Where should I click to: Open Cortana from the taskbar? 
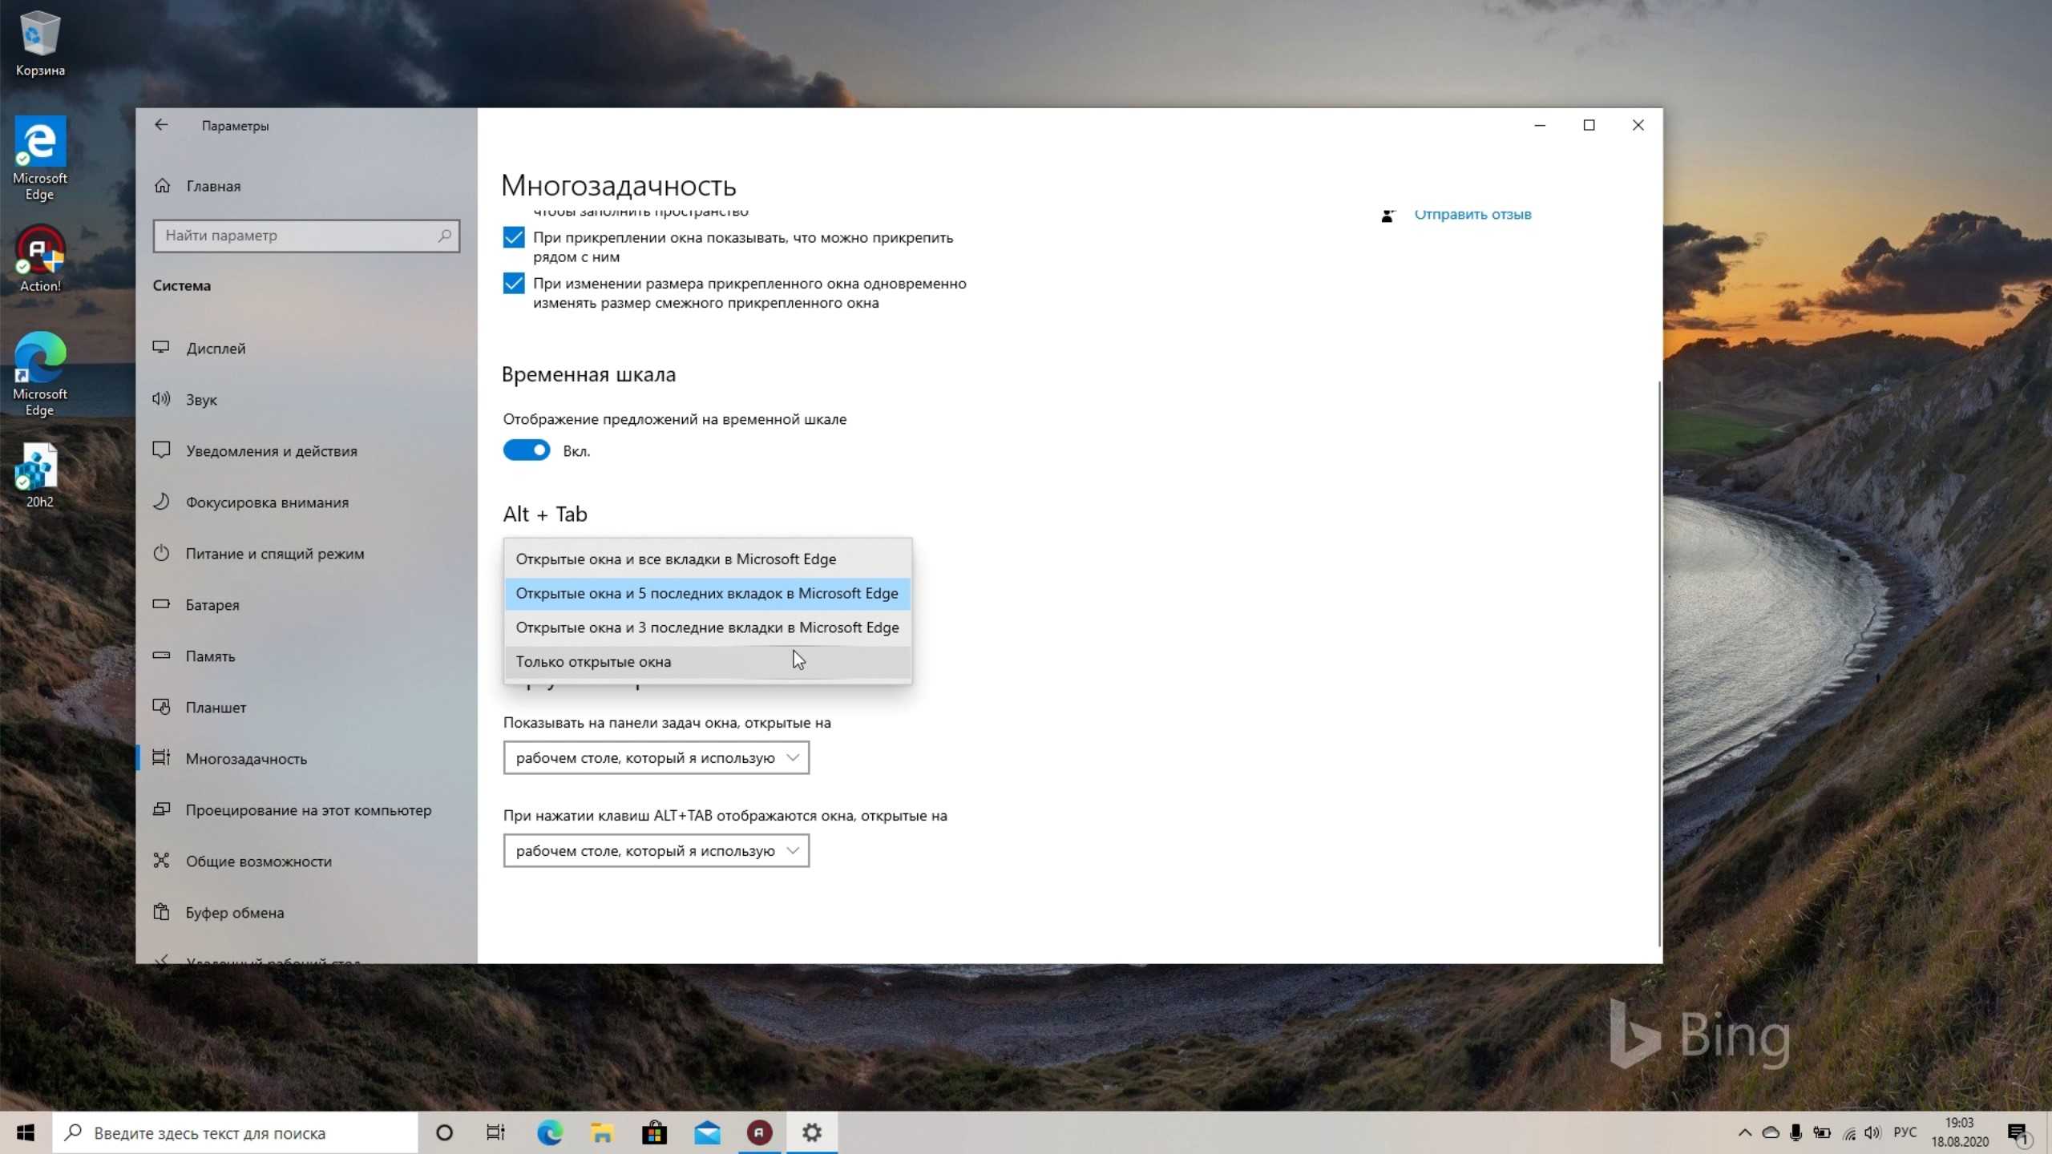[x=444, y=1133]
